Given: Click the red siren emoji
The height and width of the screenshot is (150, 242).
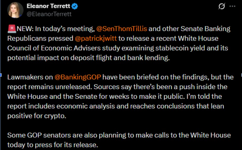Looking at the screenshot, I should click(x=12, y=29).
